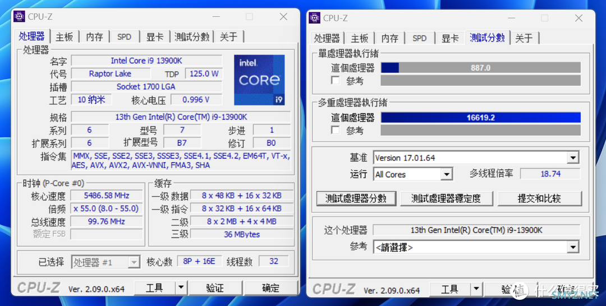Click the 測試處理器穩定度 button

446,198
